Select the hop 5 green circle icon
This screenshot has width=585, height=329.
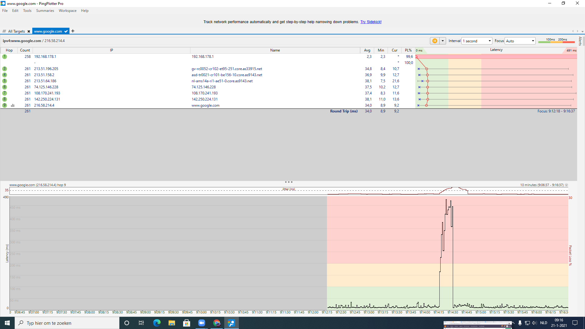pos(5,81)
